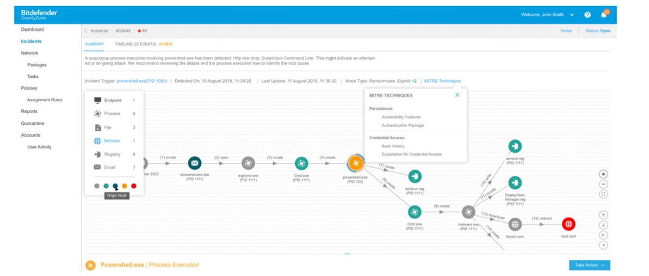This screenshot has height=276, width=649.
Task: Fit graph to screen with the expand icon
Action: click(603, 194)
